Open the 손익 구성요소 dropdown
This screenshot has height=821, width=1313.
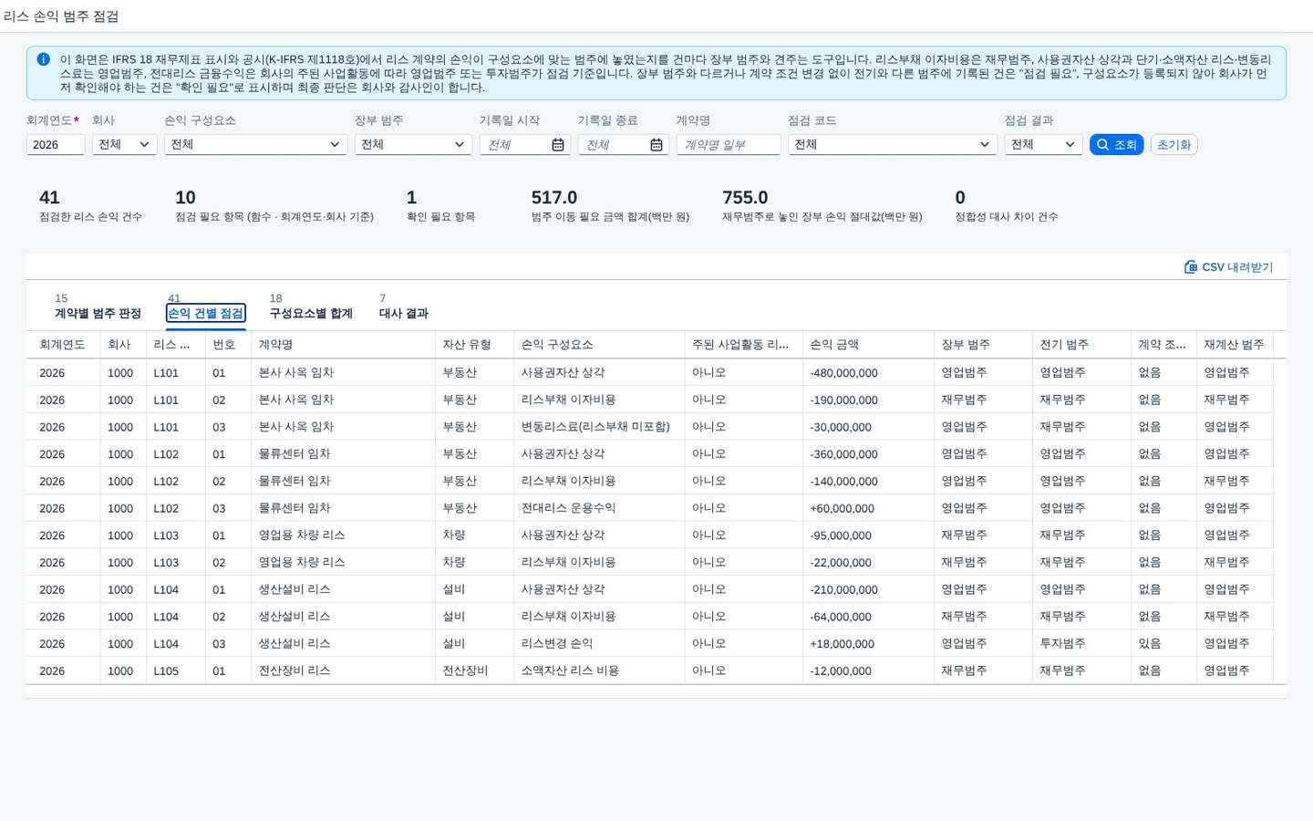(x=255, y=145)
